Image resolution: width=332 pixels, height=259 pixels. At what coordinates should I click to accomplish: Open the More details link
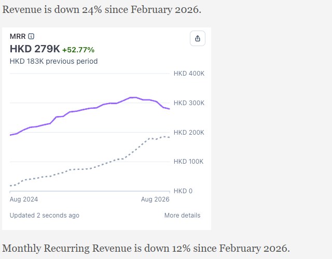tap(182, 215)
